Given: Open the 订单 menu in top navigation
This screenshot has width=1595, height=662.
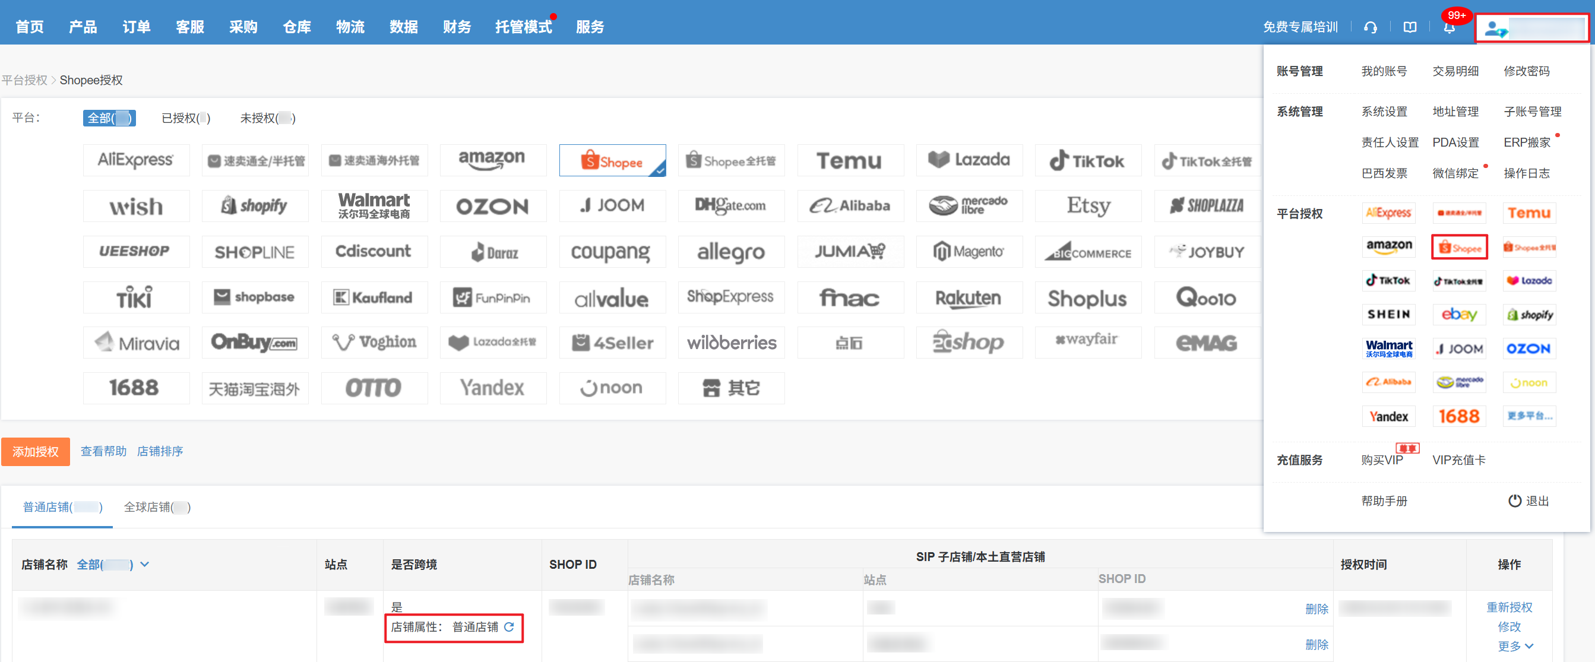Looking at the screenshot, I should click(x=136, y=27).
